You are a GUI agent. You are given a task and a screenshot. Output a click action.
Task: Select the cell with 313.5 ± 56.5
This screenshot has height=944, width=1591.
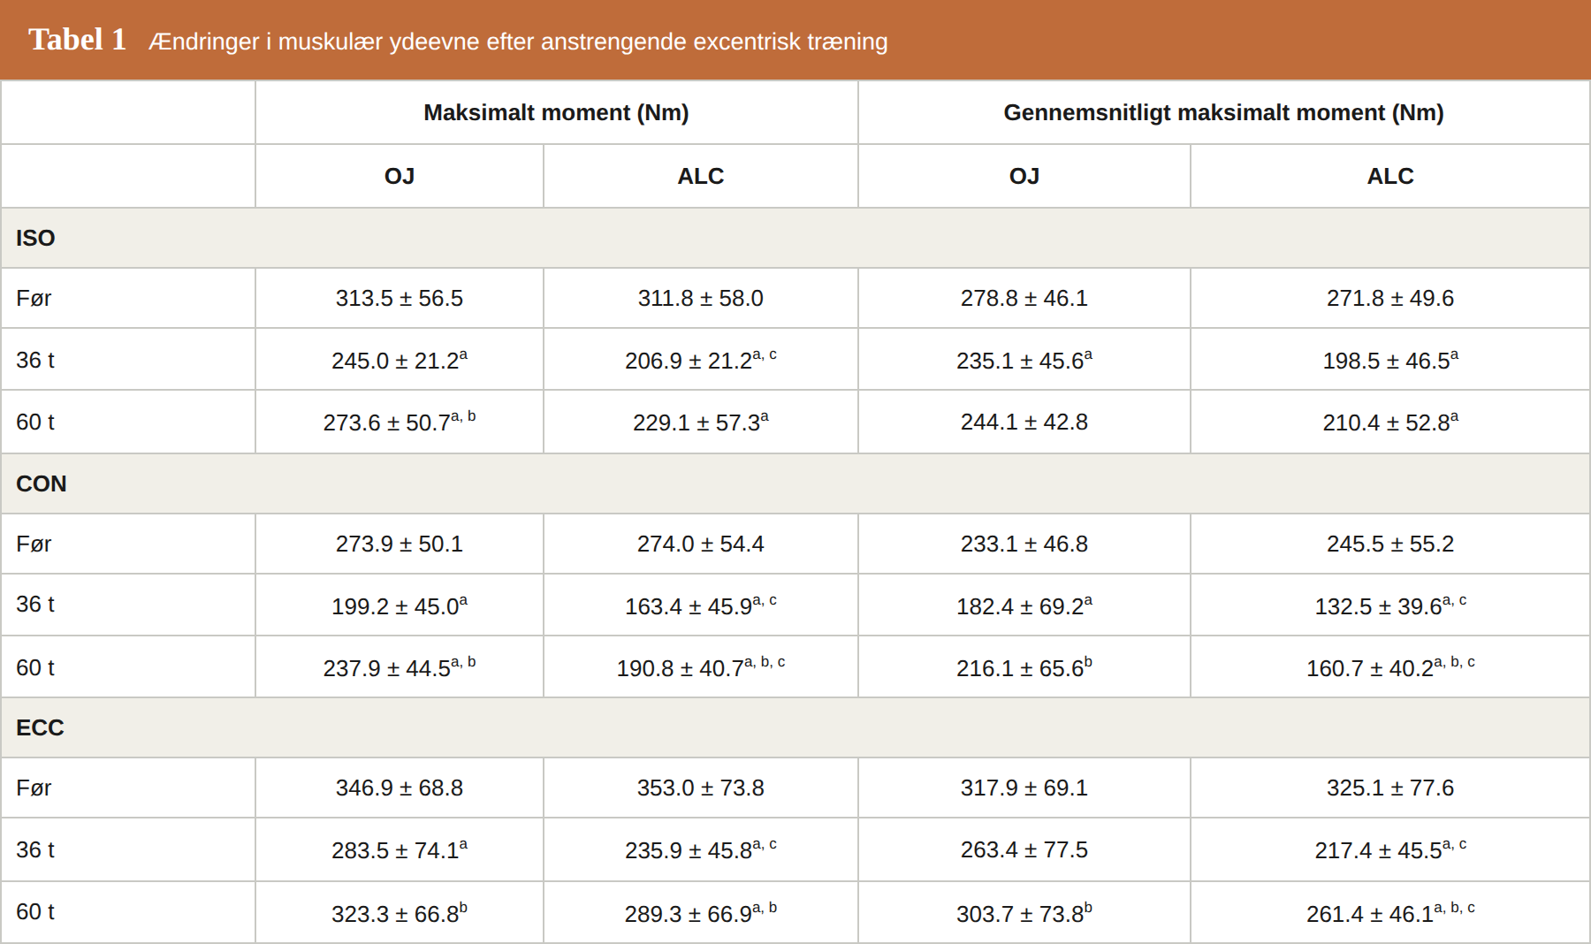coord(400,298)
